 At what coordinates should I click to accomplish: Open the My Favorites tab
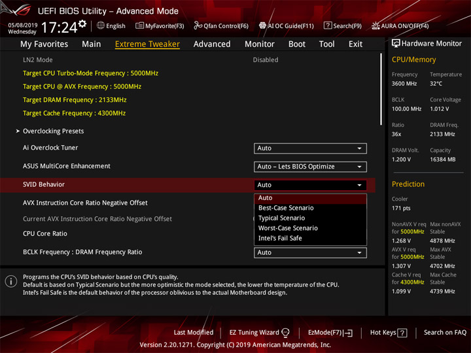(x=44, y=44)
